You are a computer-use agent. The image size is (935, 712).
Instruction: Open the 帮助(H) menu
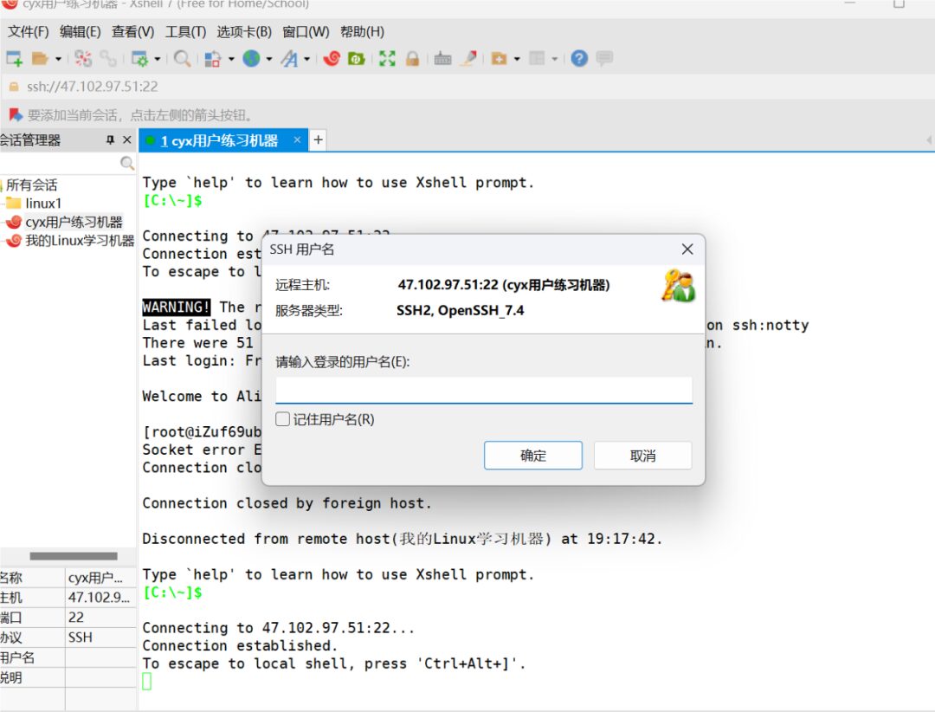362,32
